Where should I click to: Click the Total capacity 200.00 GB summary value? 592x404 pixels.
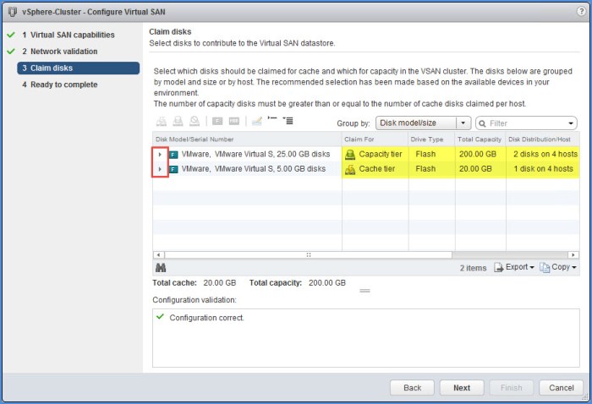pos(327,283)
